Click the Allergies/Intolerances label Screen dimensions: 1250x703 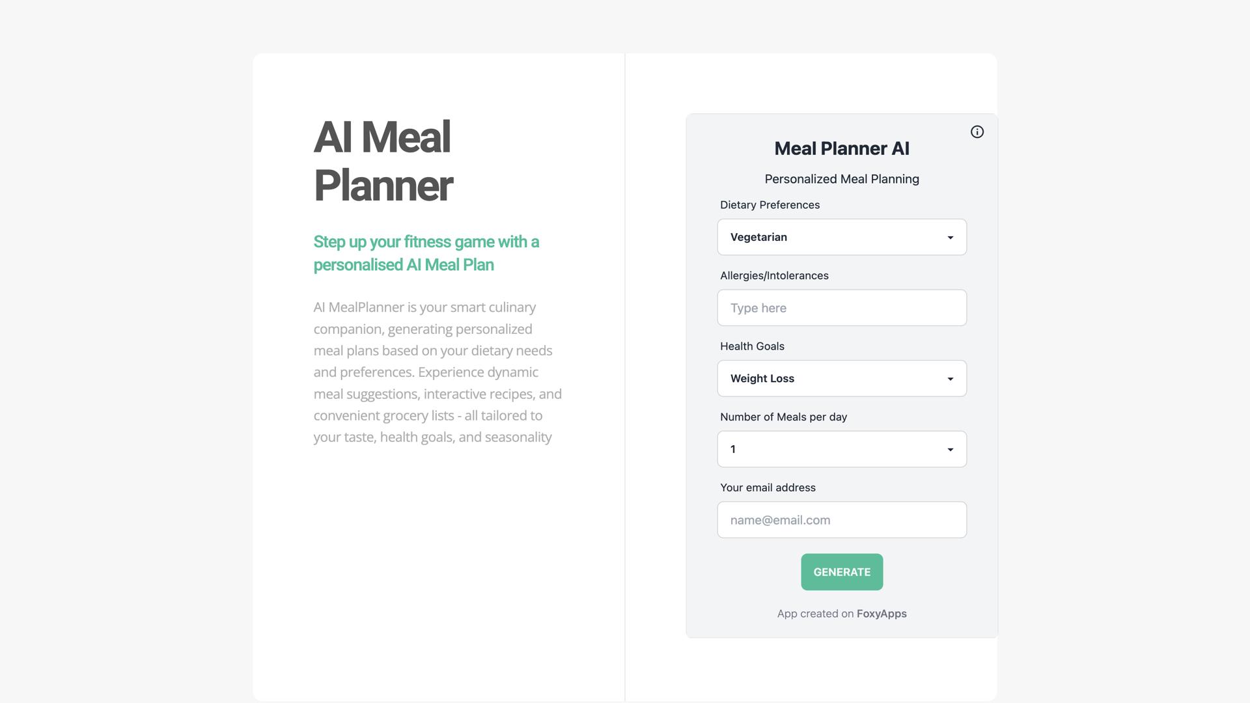click(x=774, y=275)
